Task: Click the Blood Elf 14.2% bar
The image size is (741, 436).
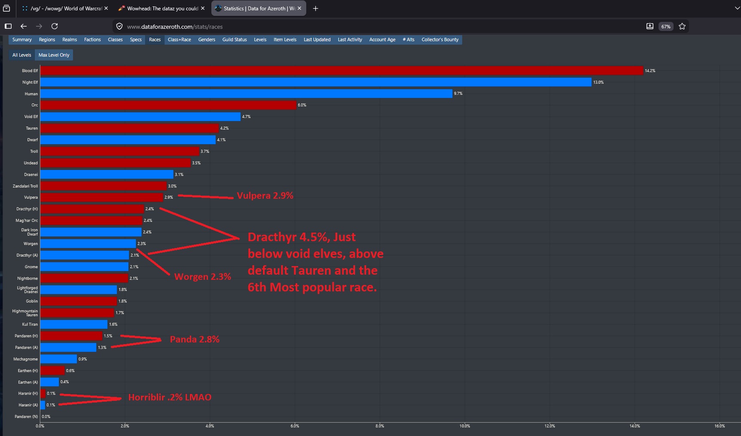Action: [342, 70]
